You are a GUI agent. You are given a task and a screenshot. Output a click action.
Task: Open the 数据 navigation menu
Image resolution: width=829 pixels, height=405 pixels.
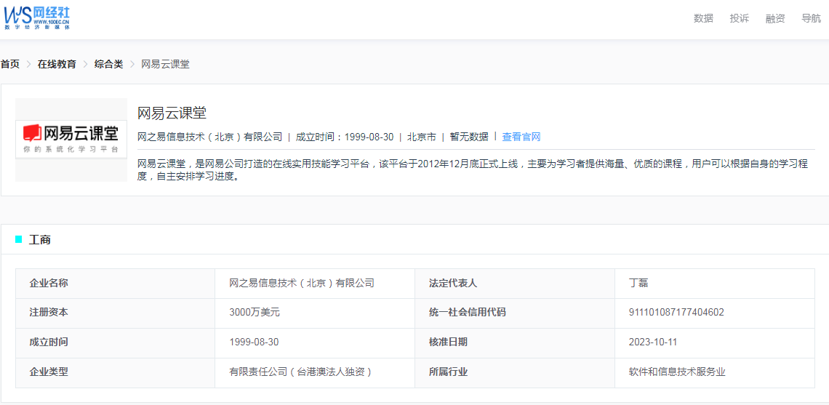tap(703, 19)
